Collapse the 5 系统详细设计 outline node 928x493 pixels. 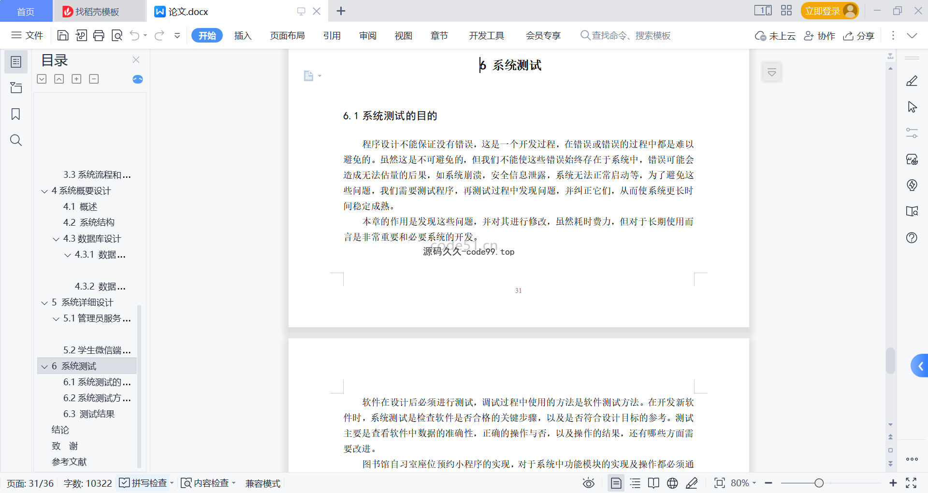(x=44, y=303)
